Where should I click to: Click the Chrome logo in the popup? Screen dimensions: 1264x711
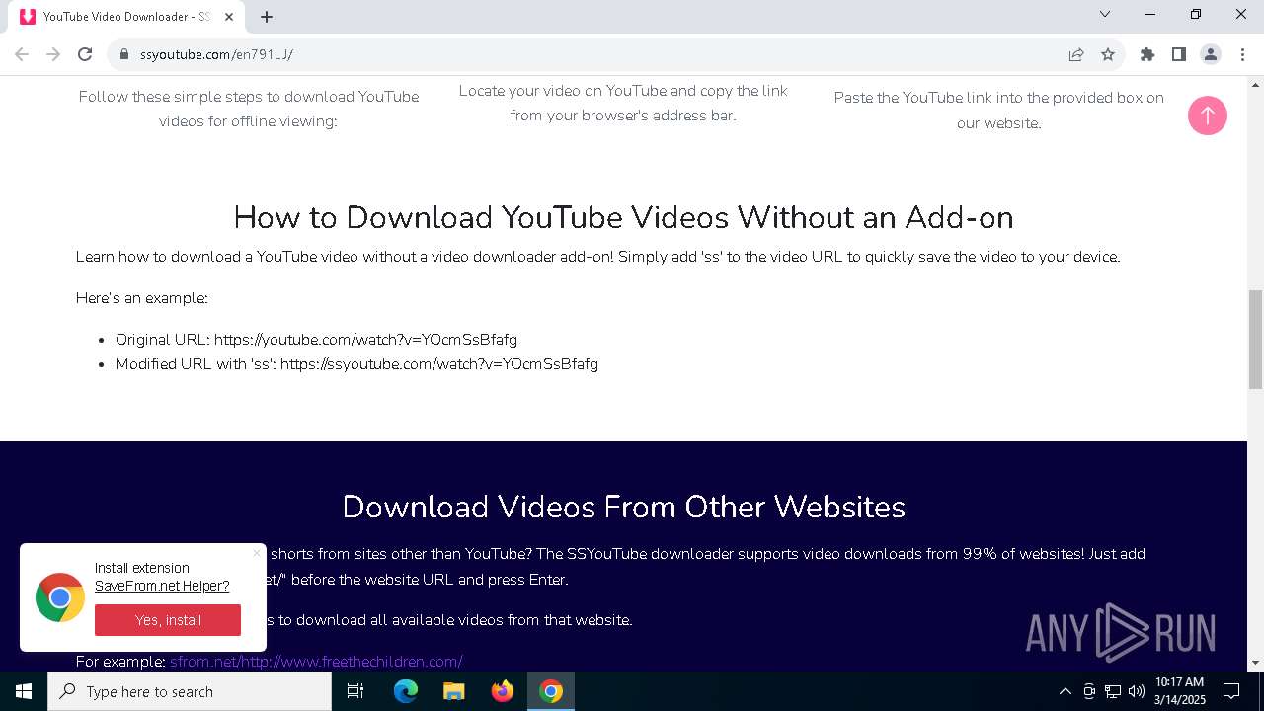60,597
